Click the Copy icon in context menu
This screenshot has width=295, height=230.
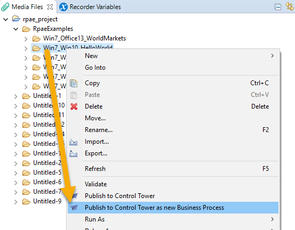pos(74,83)
